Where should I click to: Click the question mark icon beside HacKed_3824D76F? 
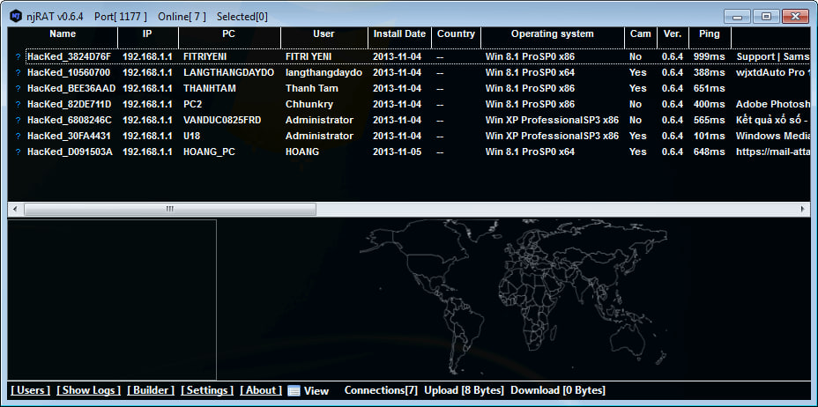17,57
